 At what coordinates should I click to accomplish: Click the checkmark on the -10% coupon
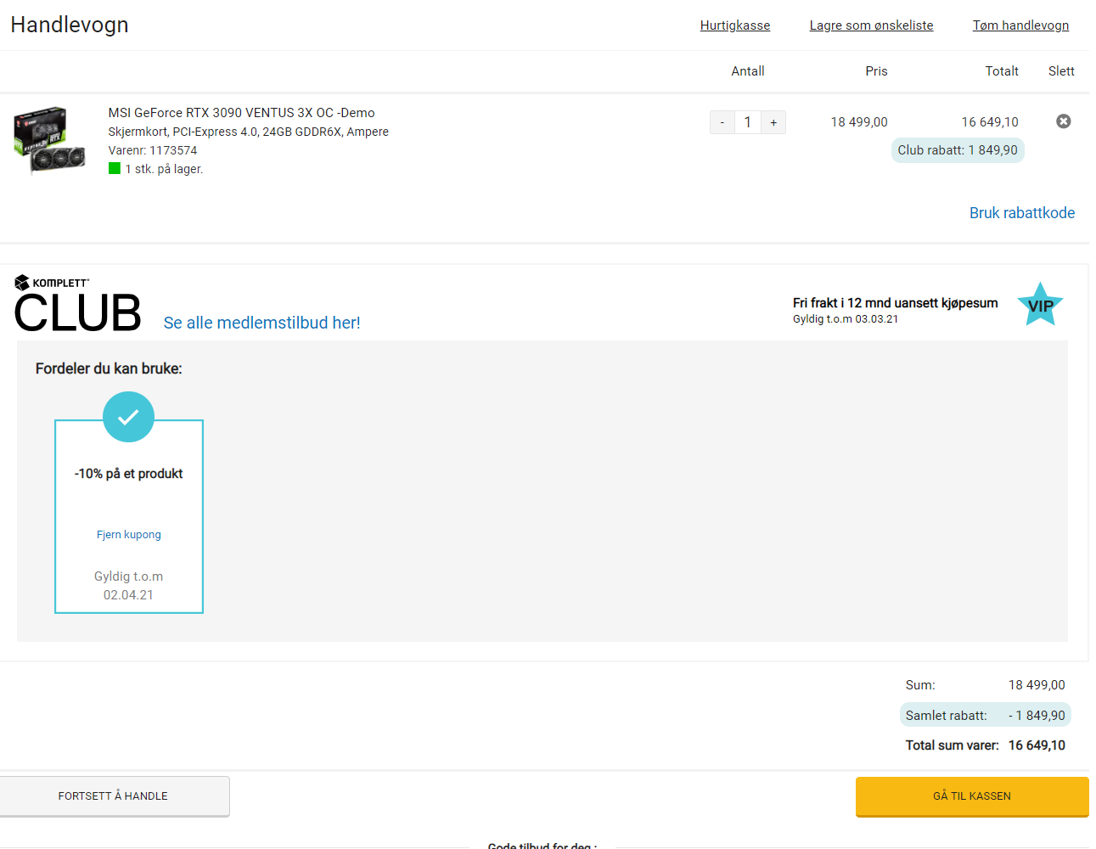tap(128, 417)
